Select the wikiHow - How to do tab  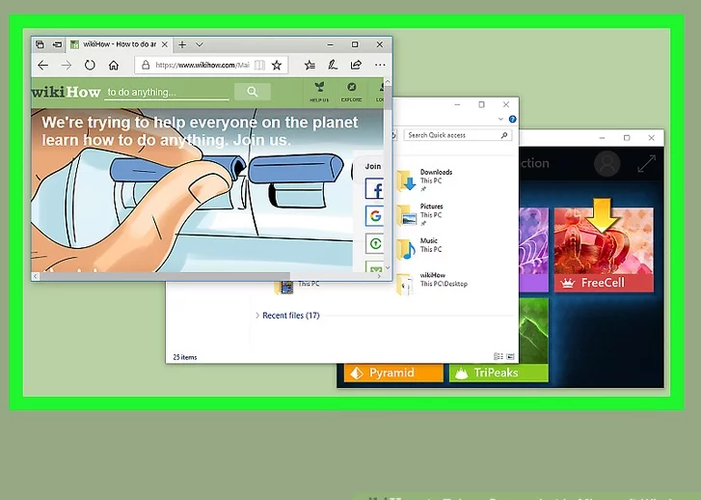[119, 44]
